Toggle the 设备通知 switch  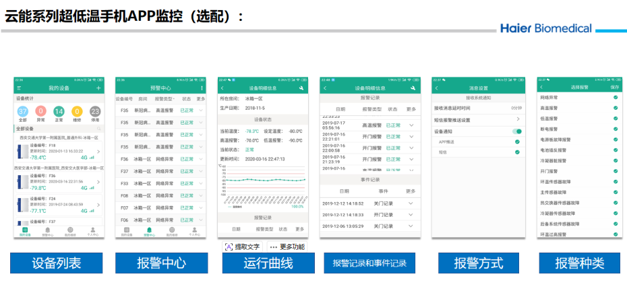[x=517, y=131]
